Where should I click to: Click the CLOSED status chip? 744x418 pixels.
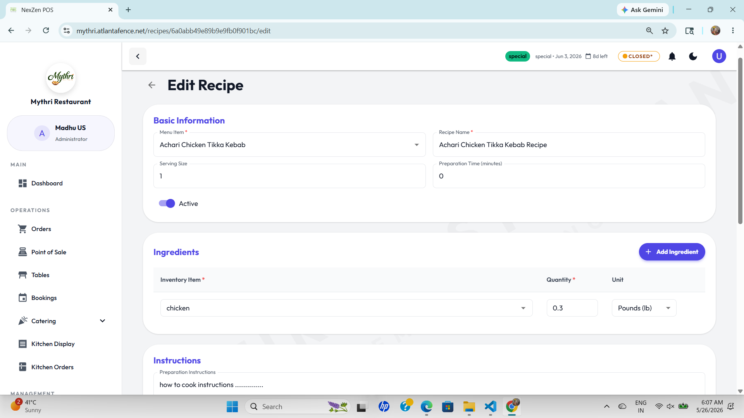(x=639, y=57)
